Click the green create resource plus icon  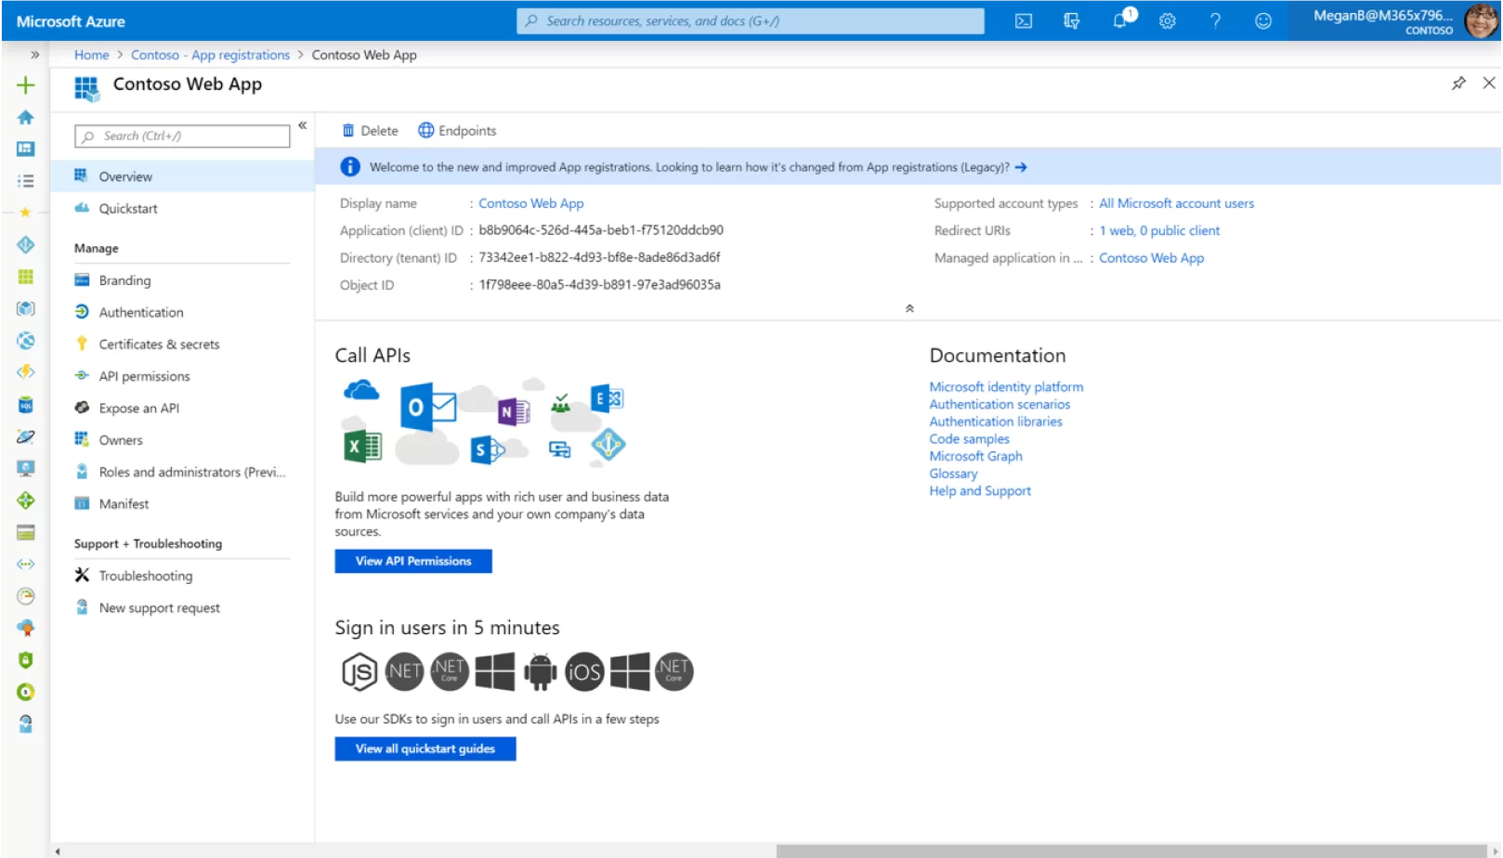pyautogui.click(x=25, y=85)
